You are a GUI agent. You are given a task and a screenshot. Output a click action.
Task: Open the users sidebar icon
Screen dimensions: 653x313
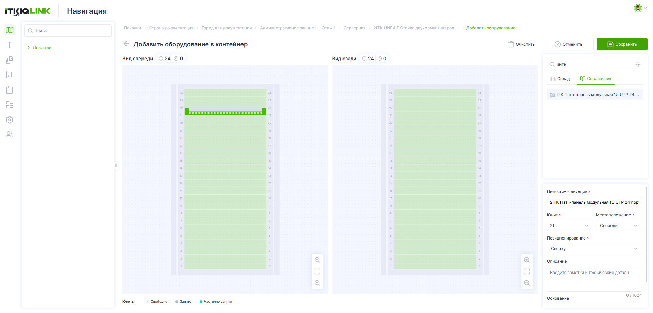[10, 135]
